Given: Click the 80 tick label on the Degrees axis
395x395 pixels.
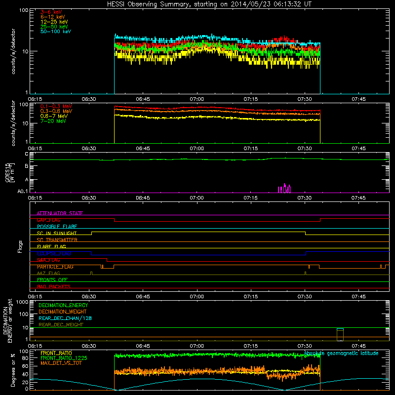Looking at the screenshot, I should coord(25,358).
